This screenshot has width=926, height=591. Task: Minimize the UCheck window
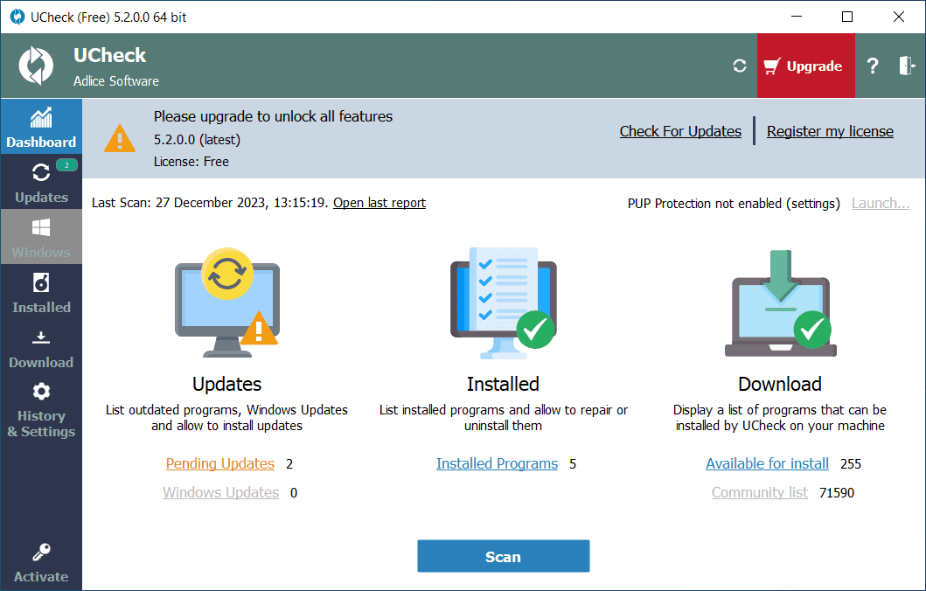point(796,17)
